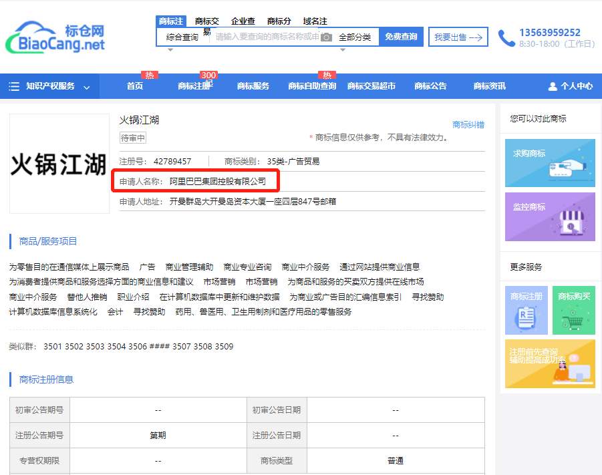602x475 pixels.
Task: Select the 商标注 search tab
Action: click(171, 21)
